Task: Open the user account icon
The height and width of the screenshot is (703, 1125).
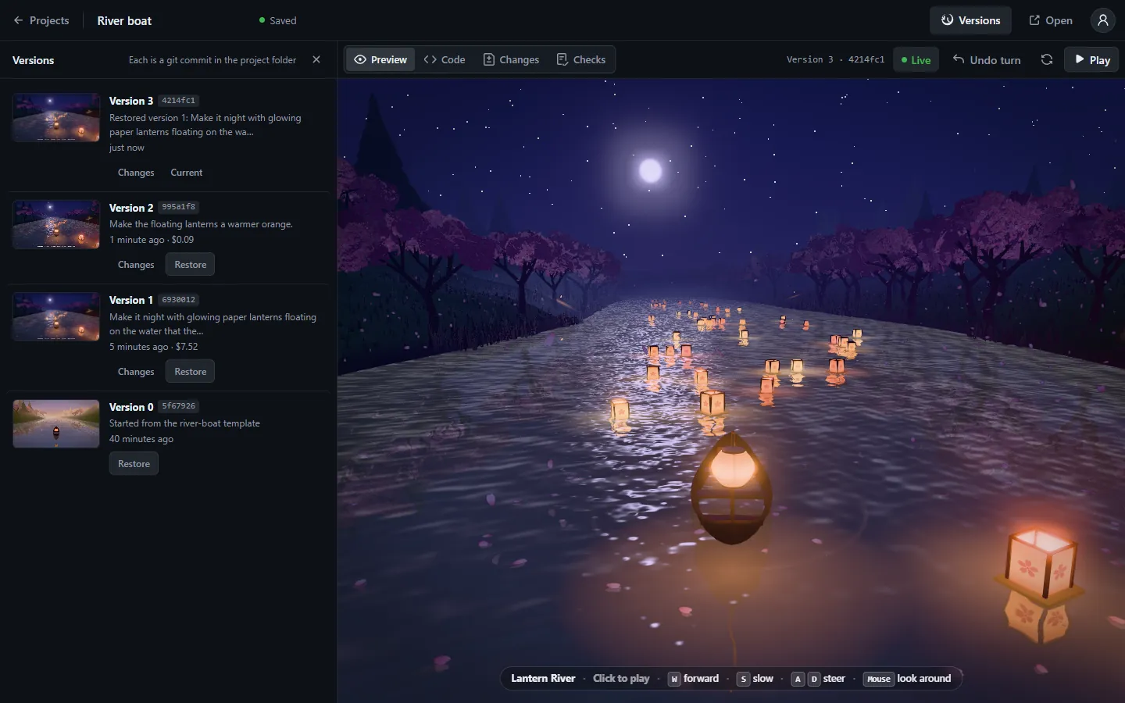Action: point(1102,20)
